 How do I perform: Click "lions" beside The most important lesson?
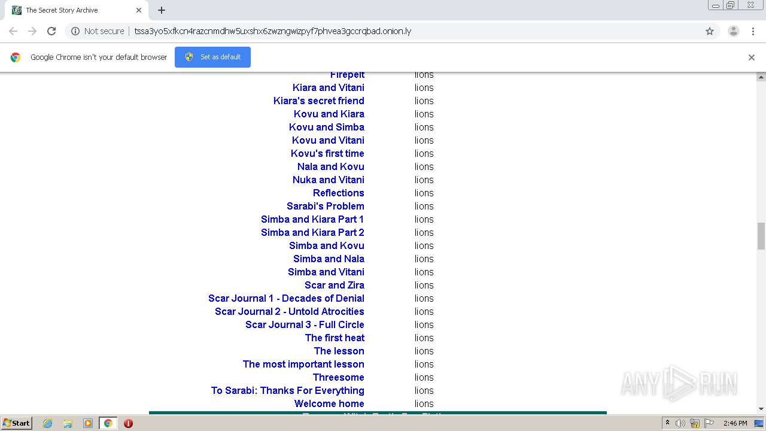pos(424,364)
